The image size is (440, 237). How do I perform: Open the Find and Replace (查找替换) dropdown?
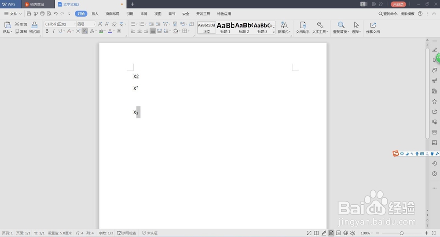click(x=341, y=31)
